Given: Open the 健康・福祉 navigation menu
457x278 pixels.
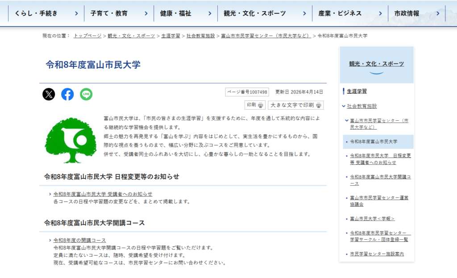Looking at the screenshot, I should pos(185,13).
